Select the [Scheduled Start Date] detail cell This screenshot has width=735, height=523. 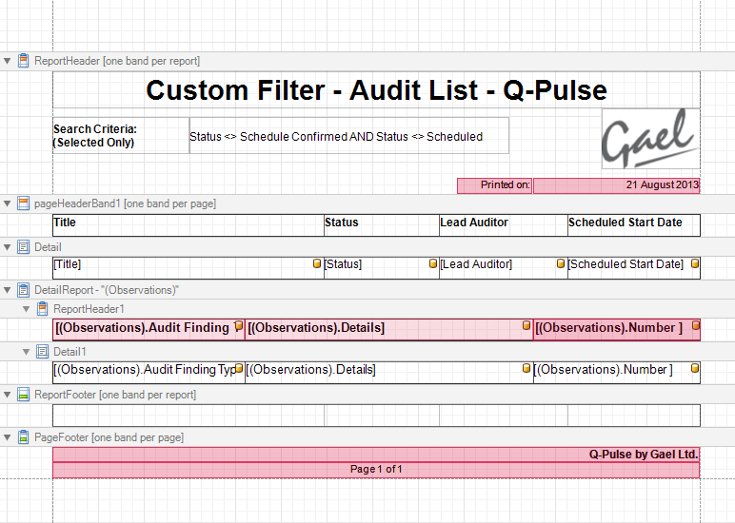coord(634,268)
